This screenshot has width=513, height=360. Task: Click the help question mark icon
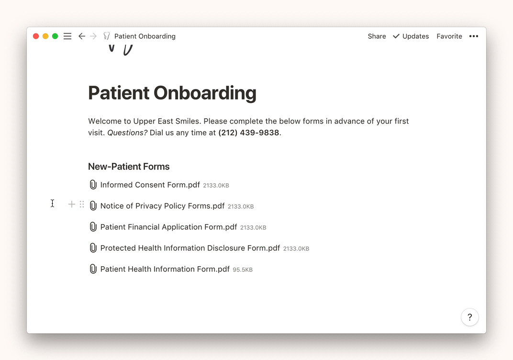[469, 317]
